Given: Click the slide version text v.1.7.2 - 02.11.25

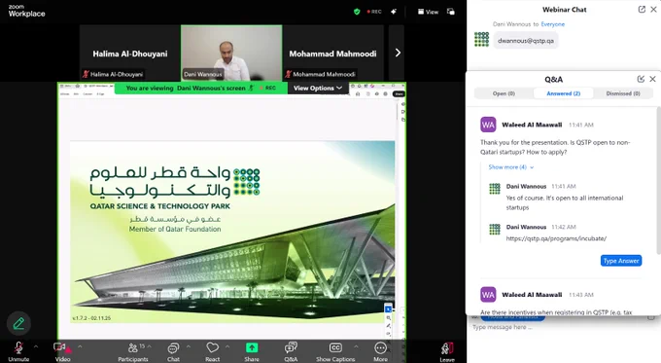Looking at the screenshot, I should 91,318.
